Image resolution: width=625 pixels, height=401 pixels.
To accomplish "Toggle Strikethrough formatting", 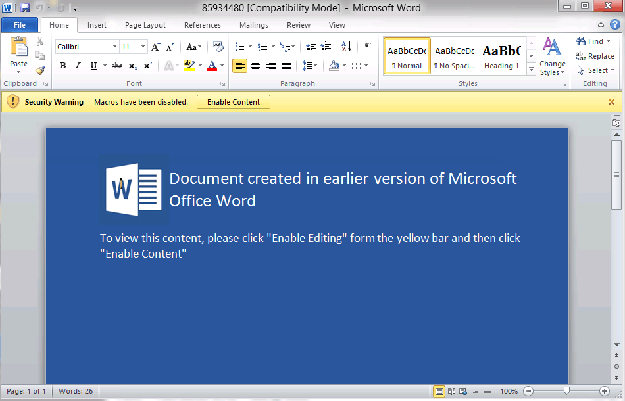I will pos(117,66).
